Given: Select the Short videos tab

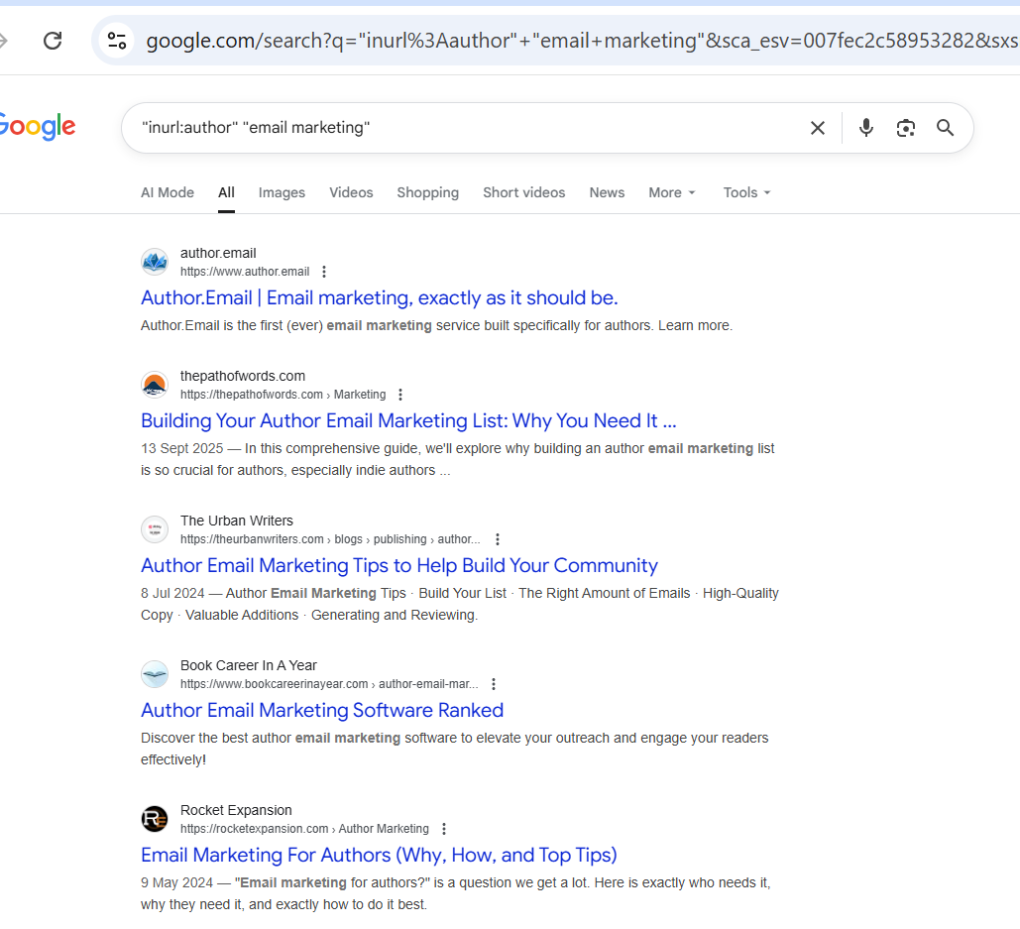Looking at the screenshot, I should coord(523,192).
